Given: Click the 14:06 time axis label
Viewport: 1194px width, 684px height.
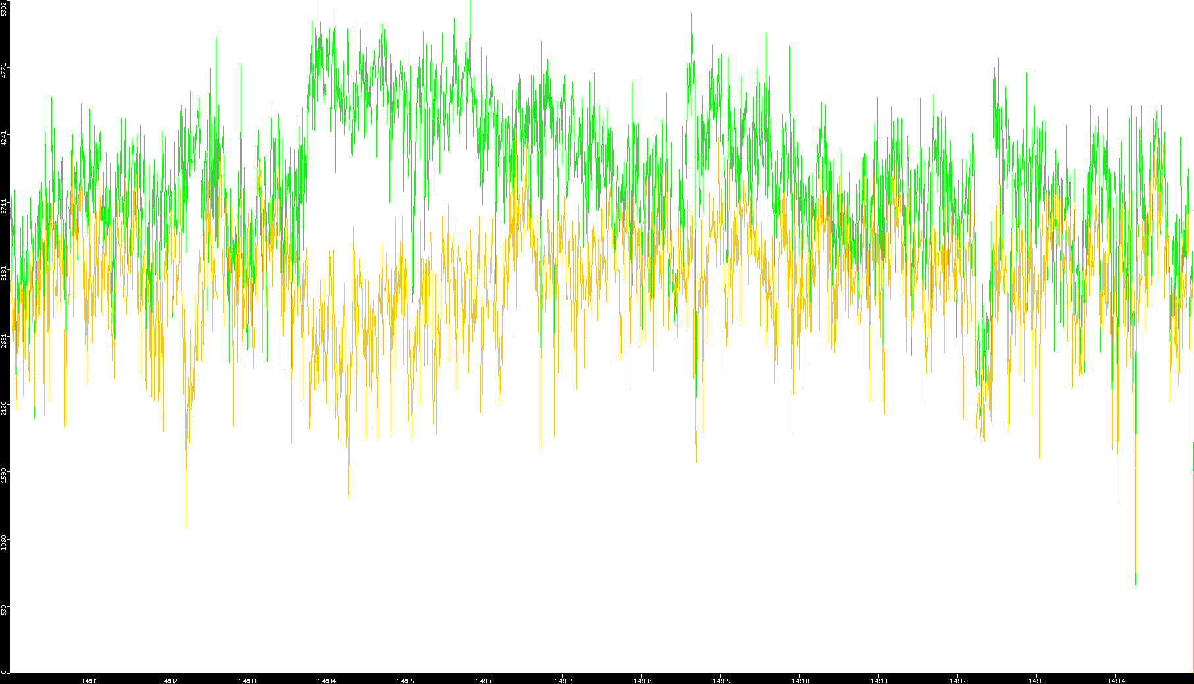Looking at the screenshot, I should click(x=484, y=681).
